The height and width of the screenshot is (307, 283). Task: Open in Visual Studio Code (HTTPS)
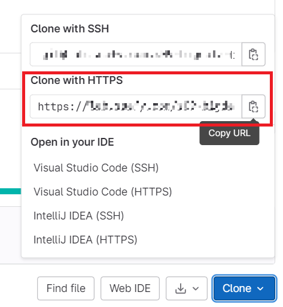(x=103, y=192)
